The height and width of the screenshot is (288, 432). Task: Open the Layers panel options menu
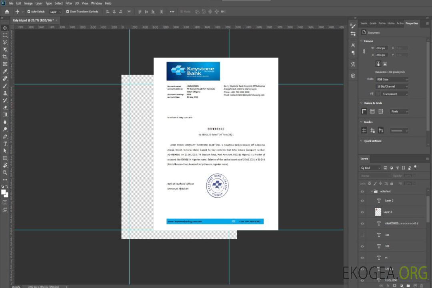pyautogui.click(x=427, y=159)
